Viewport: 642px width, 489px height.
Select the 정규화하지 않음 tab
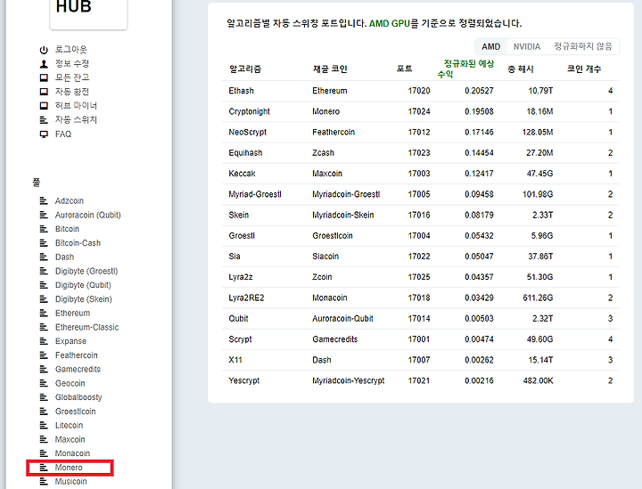point(582,46)
